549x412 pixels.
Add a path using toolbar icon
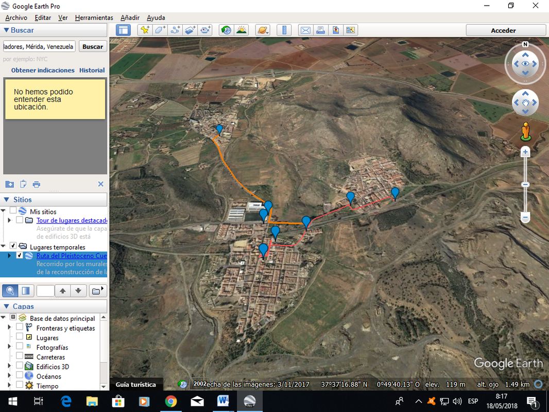(176, 30)
